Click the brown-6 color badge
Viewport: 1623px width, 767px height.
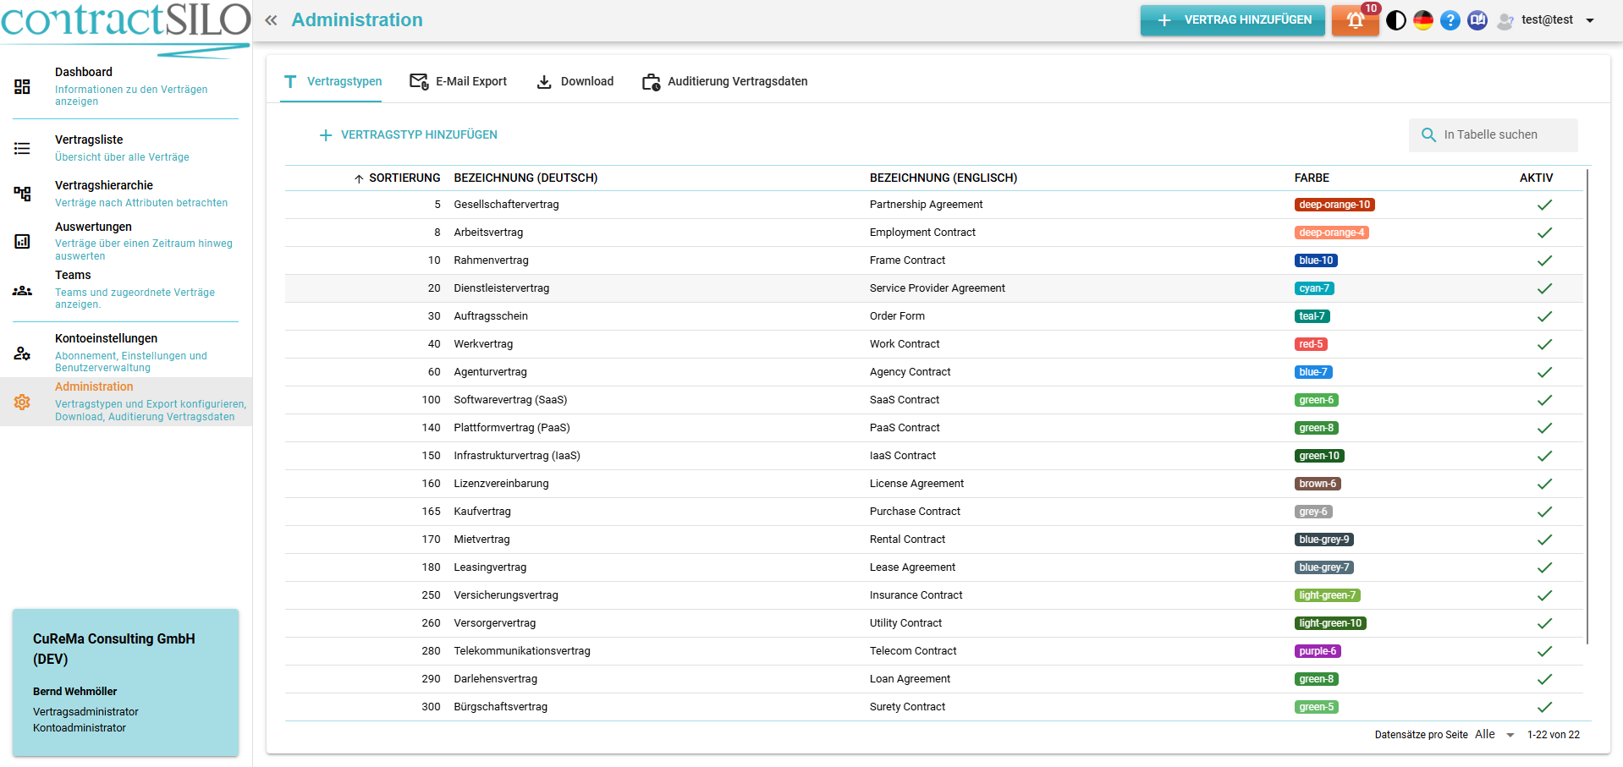(x=1318, y=484)
